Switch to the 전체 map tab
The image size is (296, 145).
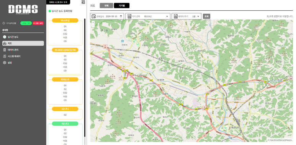pos(106,6)
